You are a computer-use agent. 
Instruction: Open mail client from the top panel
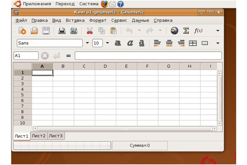coord(112,4)
